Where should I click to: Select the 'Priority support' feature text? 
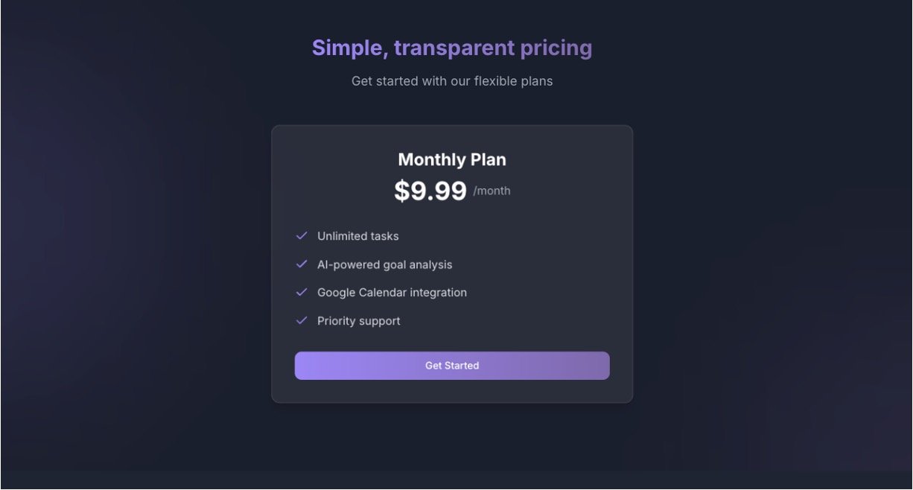(359, 321)
